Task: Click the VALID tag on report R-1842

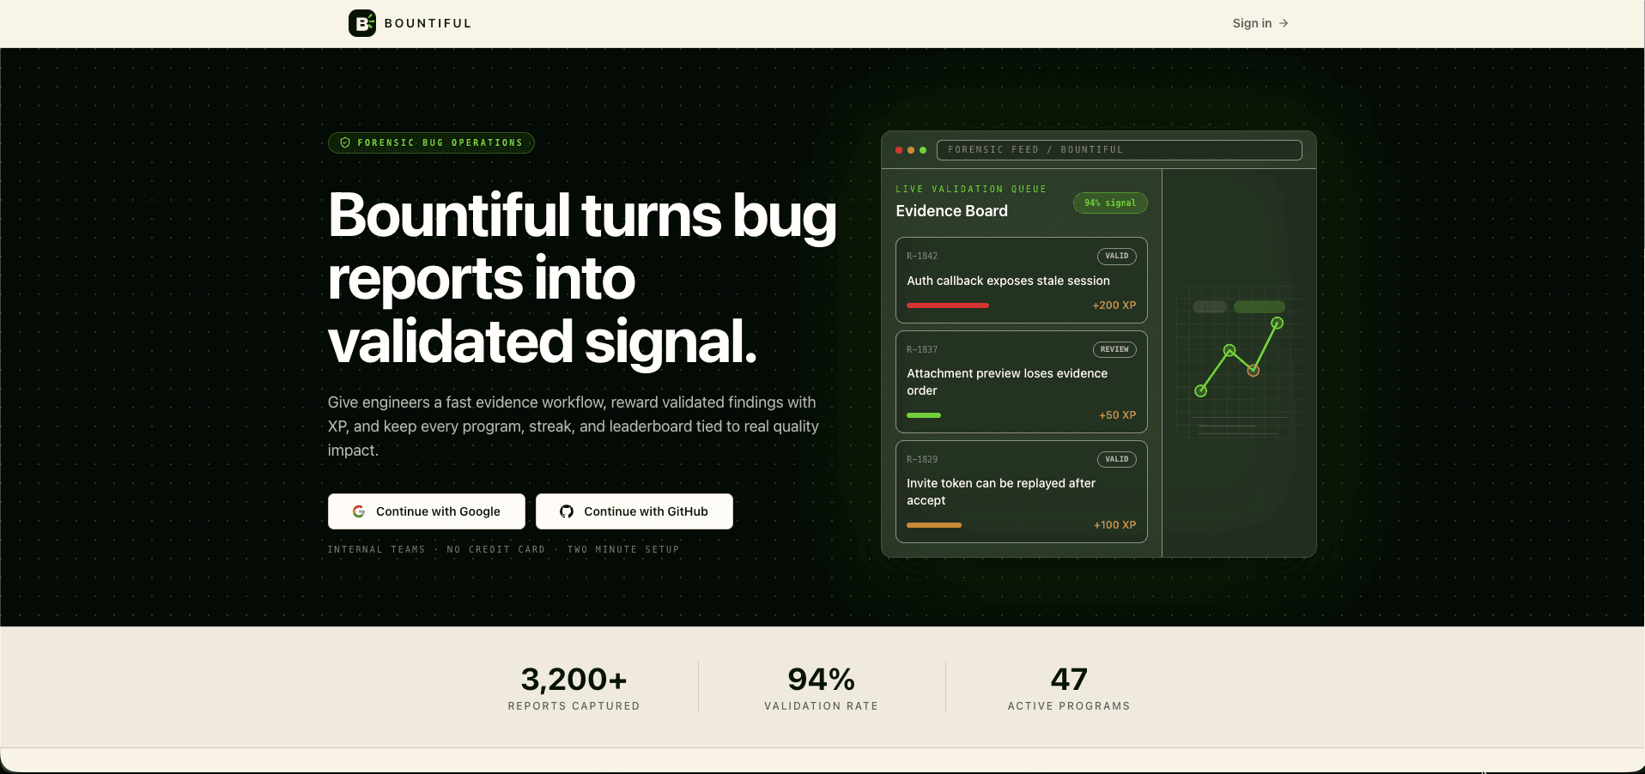Action: [x=1117, y=256]
